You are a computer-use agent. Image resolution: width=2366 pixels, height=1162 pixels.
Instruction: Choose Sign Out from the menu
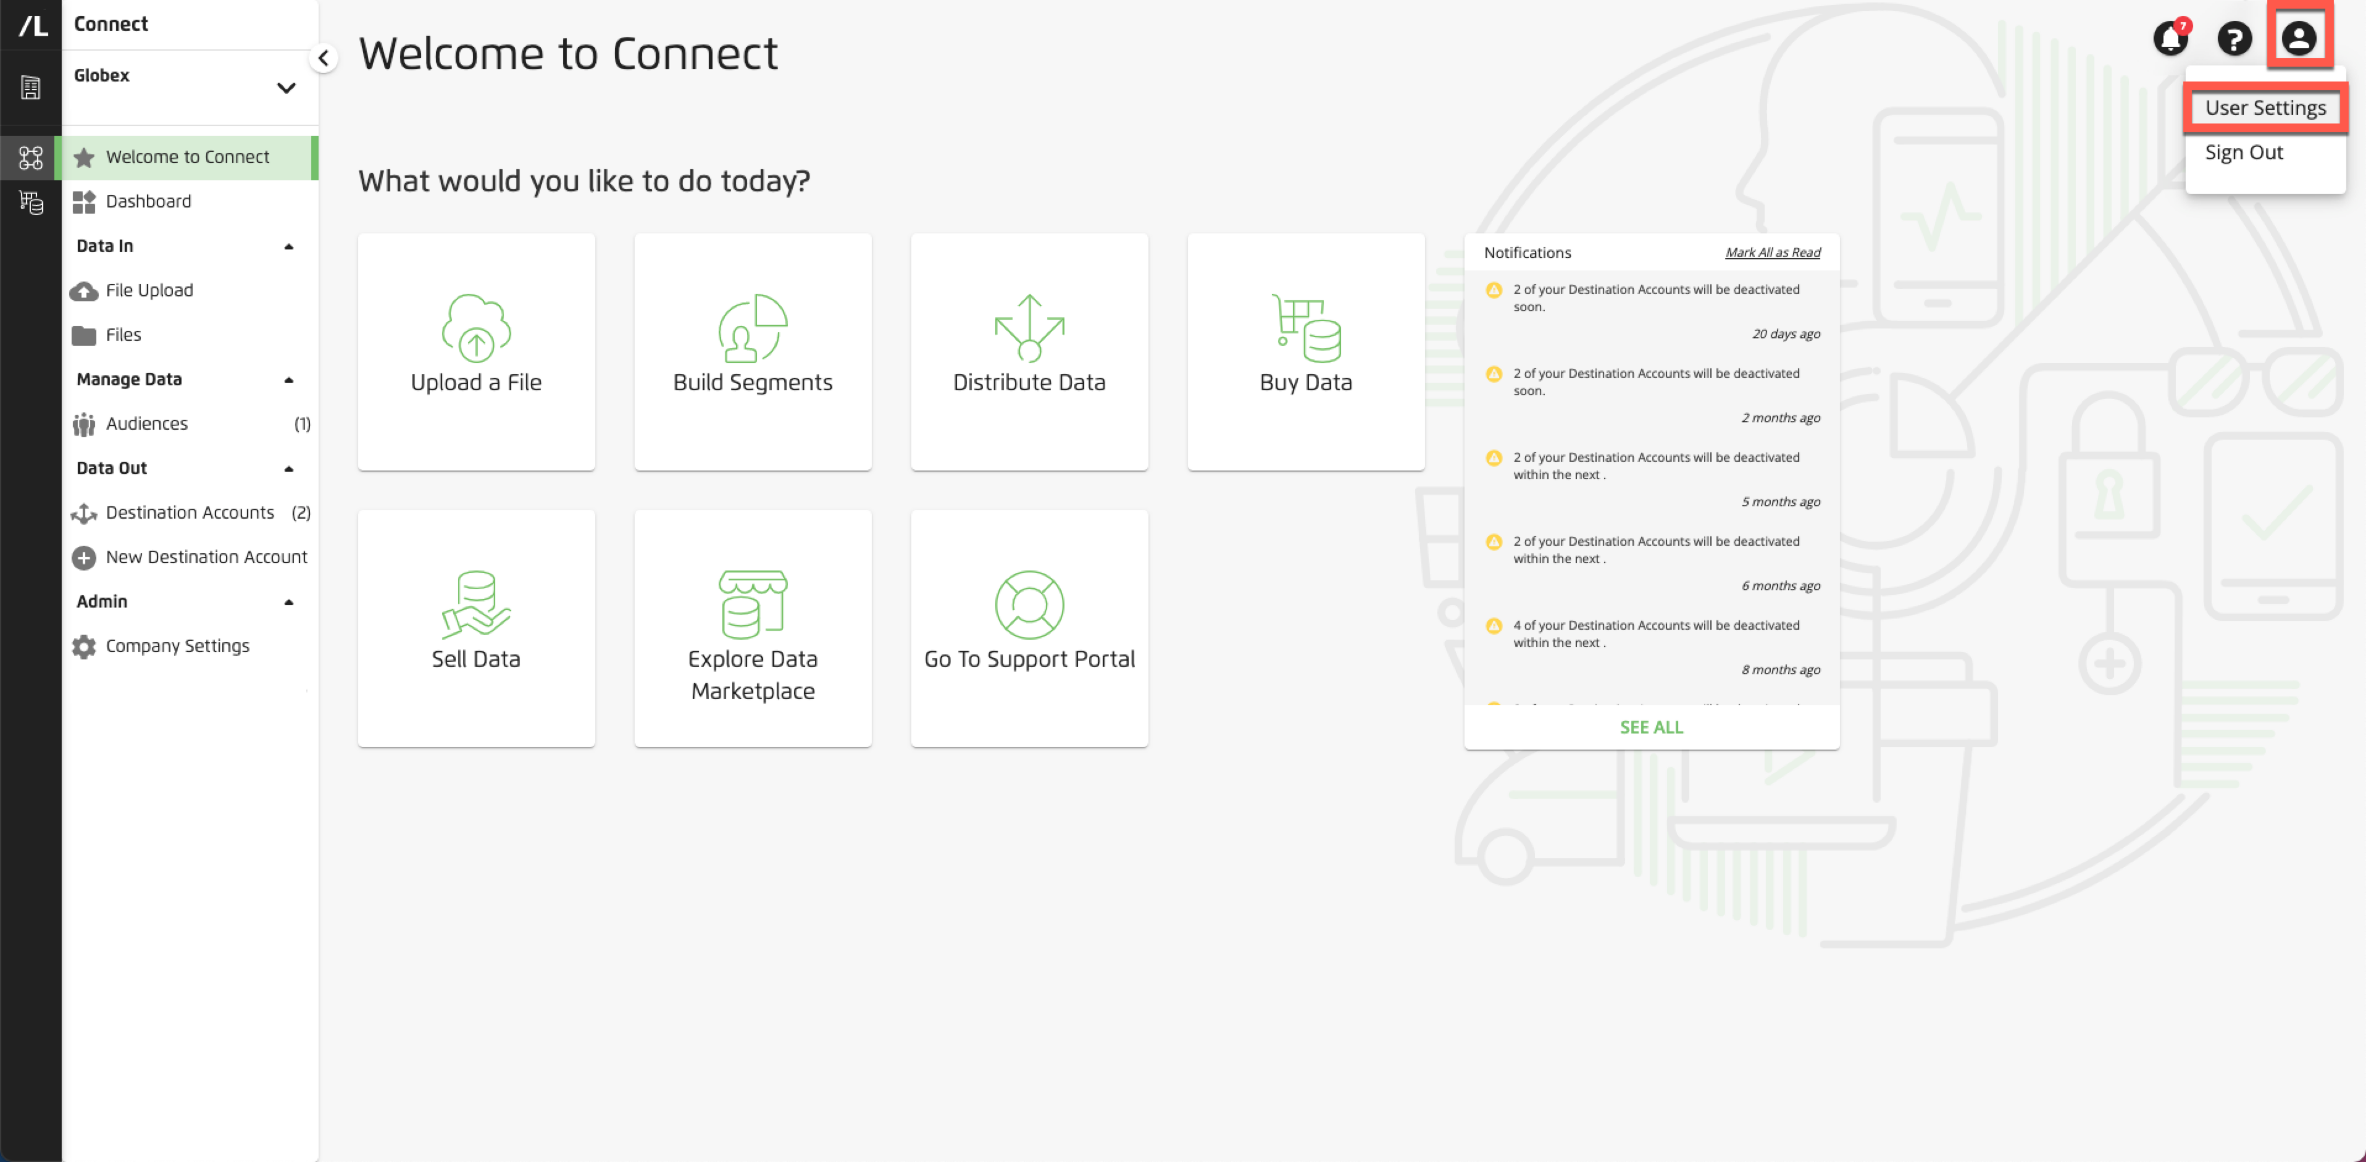coord(2244,153)
